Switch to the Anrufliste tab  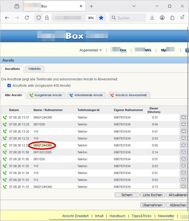pos(12,69)
